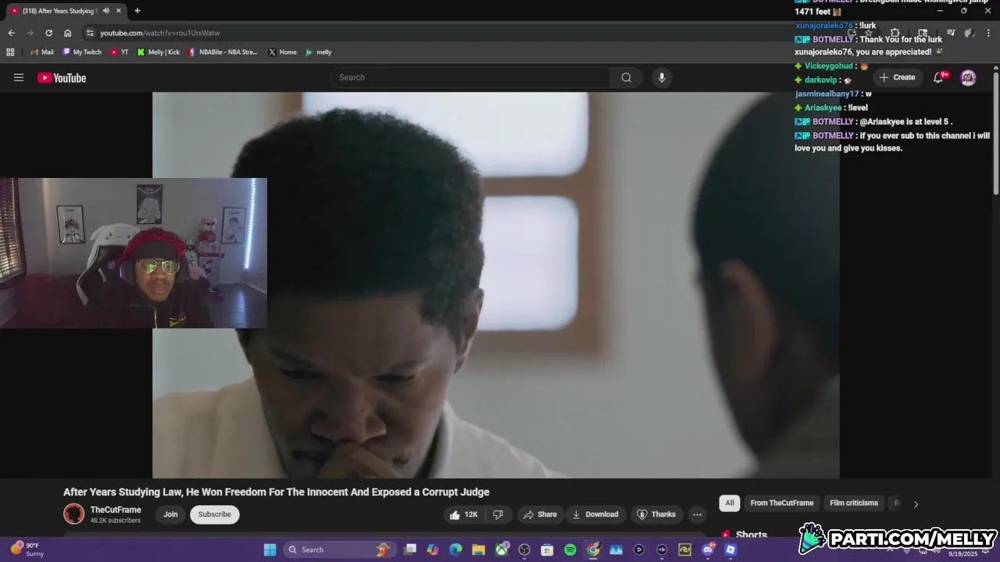Select the All filter chip
Image resolution: width=1000 pixels, height=562 pixels.
tap(730, 503)
